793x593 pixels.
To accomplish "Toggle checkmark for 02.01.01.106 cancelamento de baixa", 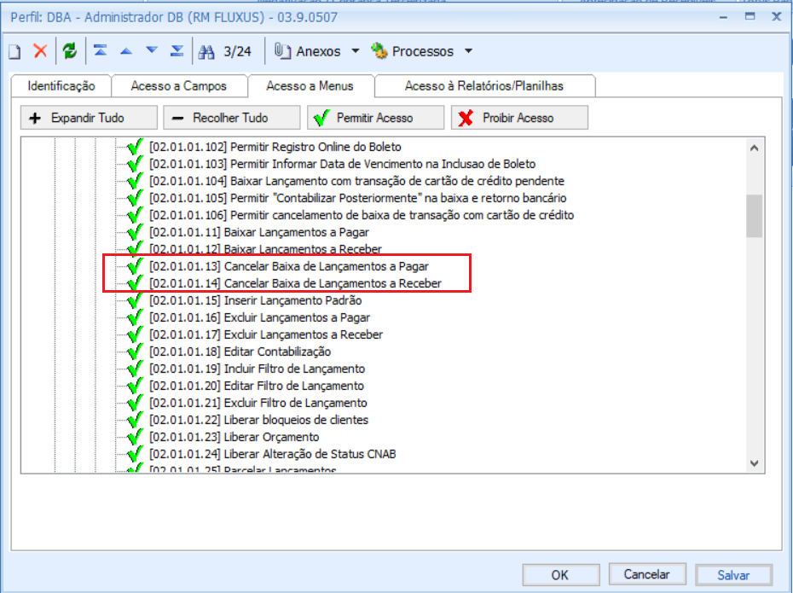I will tap(135, 215).
